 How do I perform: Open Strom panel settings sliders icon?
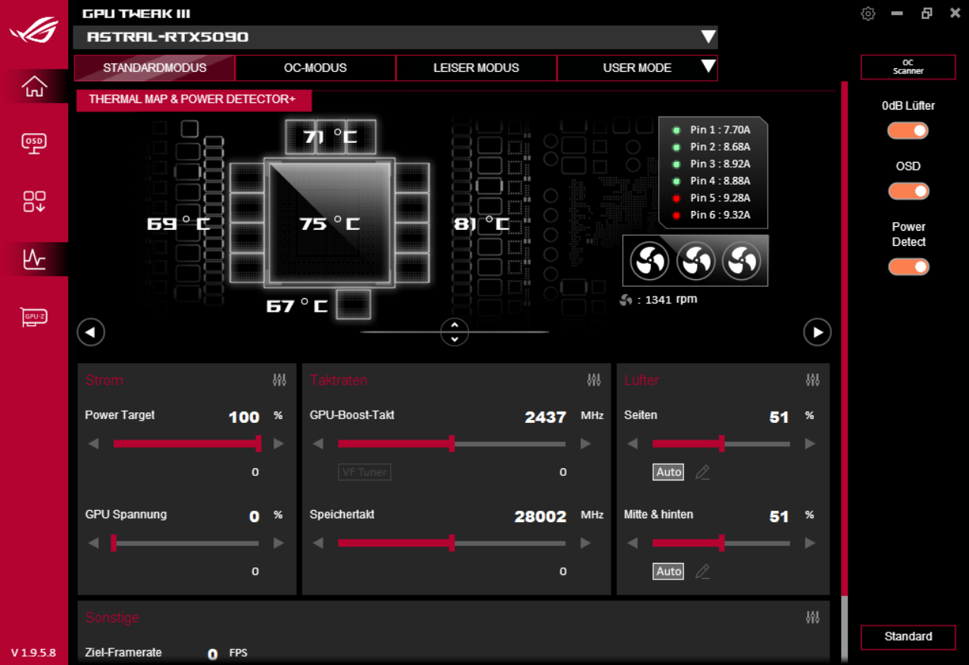click(x=280, y=380)
